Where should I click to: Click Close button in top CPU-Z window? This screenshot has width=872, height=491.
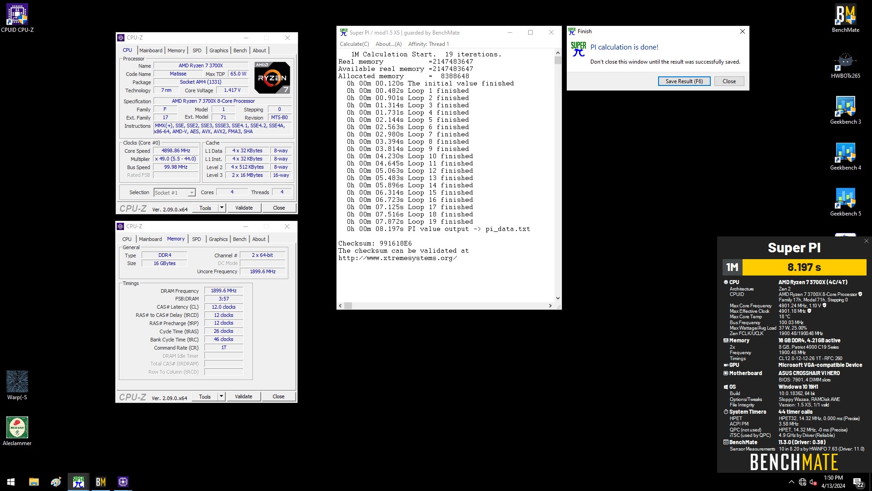point(279,208)
